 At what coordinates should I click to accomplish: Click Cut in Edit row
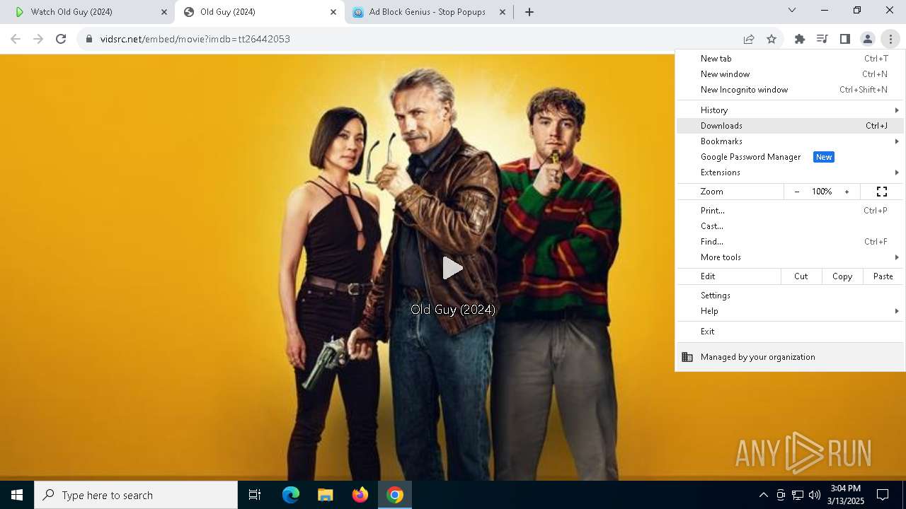point(801,276)
